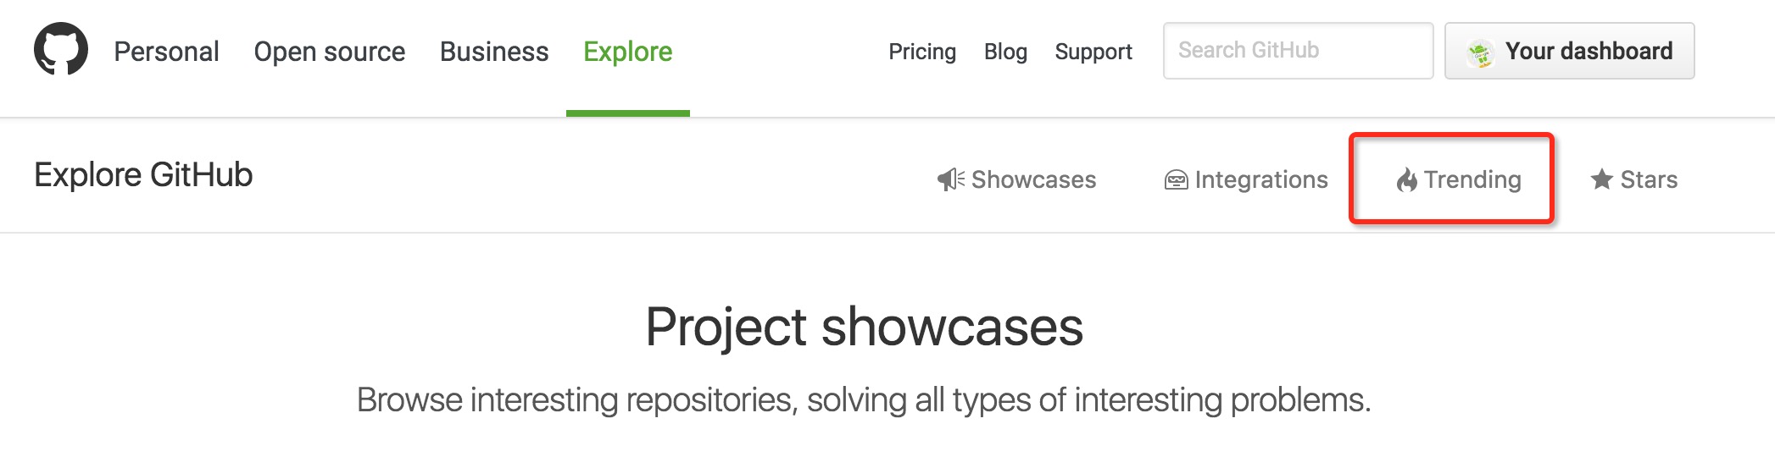Open the Personal navigation item
The image size is (1775, 457).
167,52
